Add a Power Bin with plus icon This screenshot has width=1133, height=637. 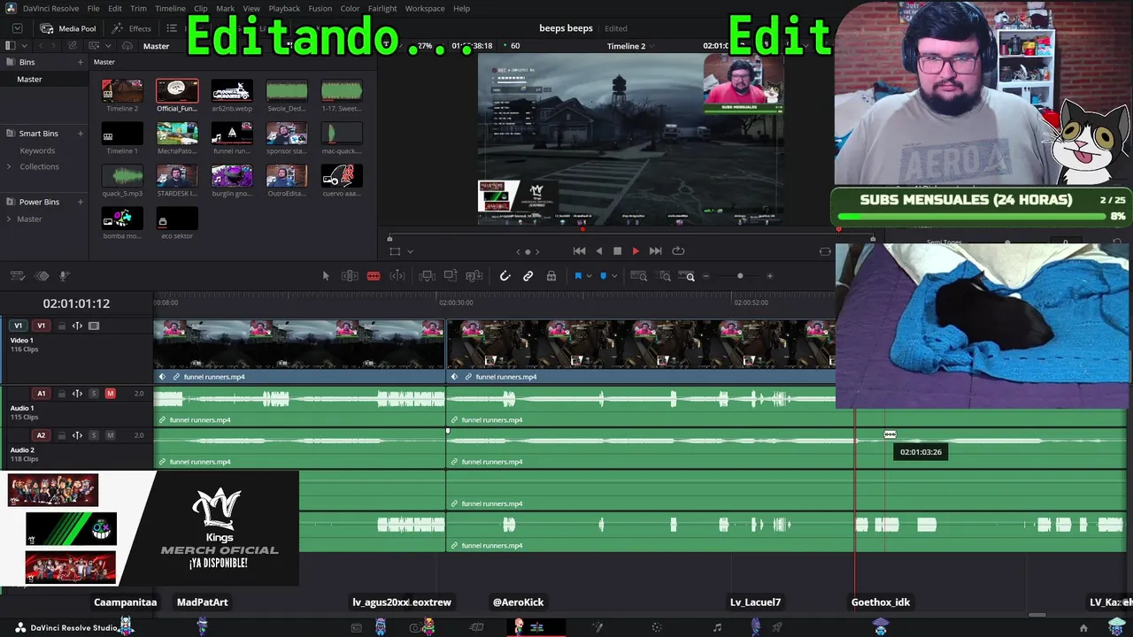81,202
